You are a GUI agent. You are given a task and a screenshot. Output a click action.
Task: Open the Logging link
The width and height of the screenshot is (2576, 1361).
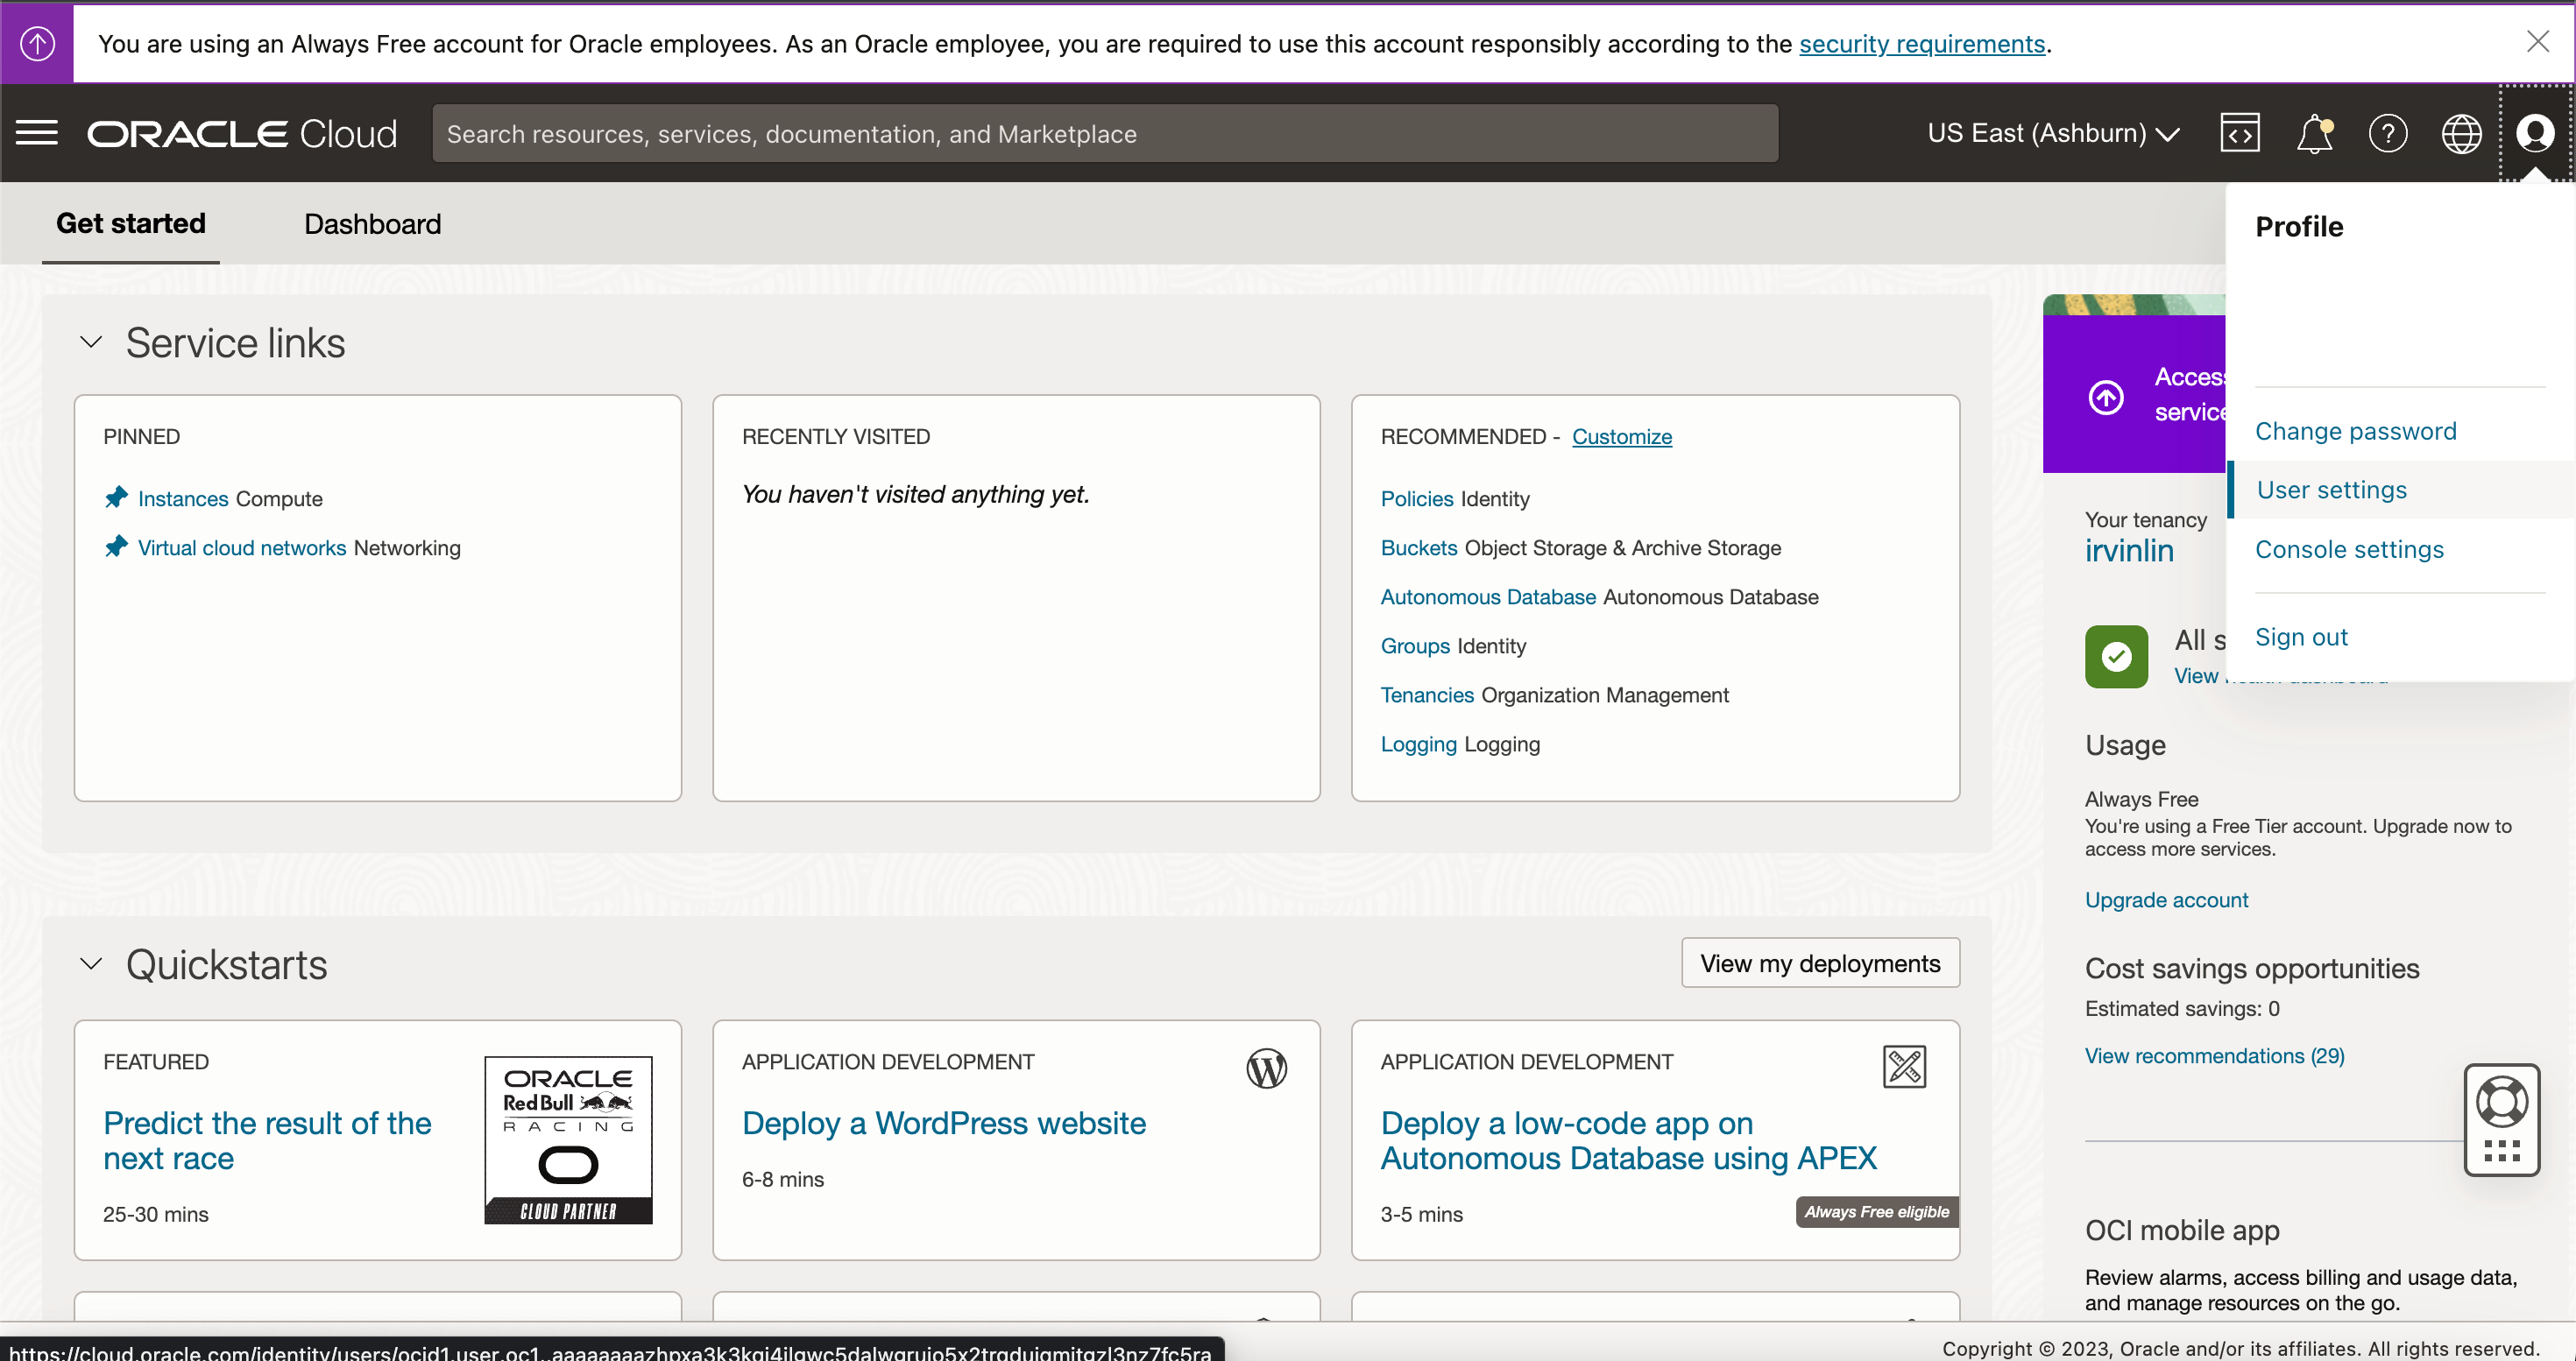(x=1418, y=744)
